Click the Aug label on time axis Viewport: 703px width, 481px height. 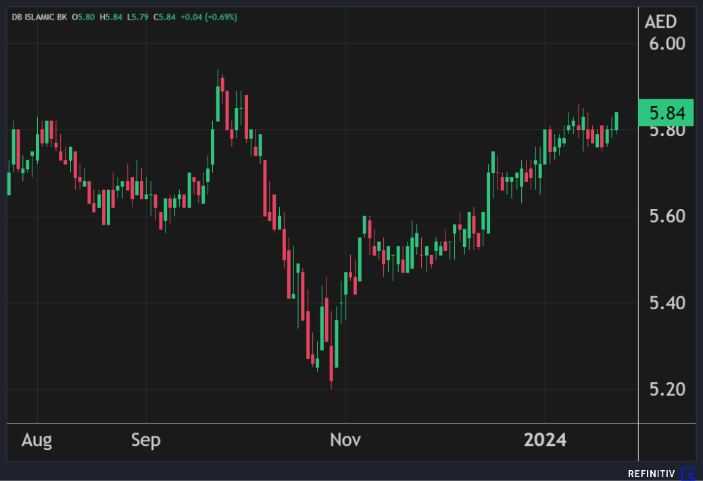37,440
